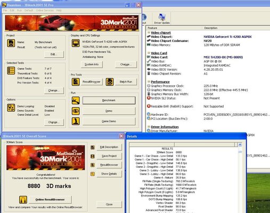The height and width of the screenshot is (213, 270).
Task: Click the eye icon beside Demo
Action: coord(76,111)
